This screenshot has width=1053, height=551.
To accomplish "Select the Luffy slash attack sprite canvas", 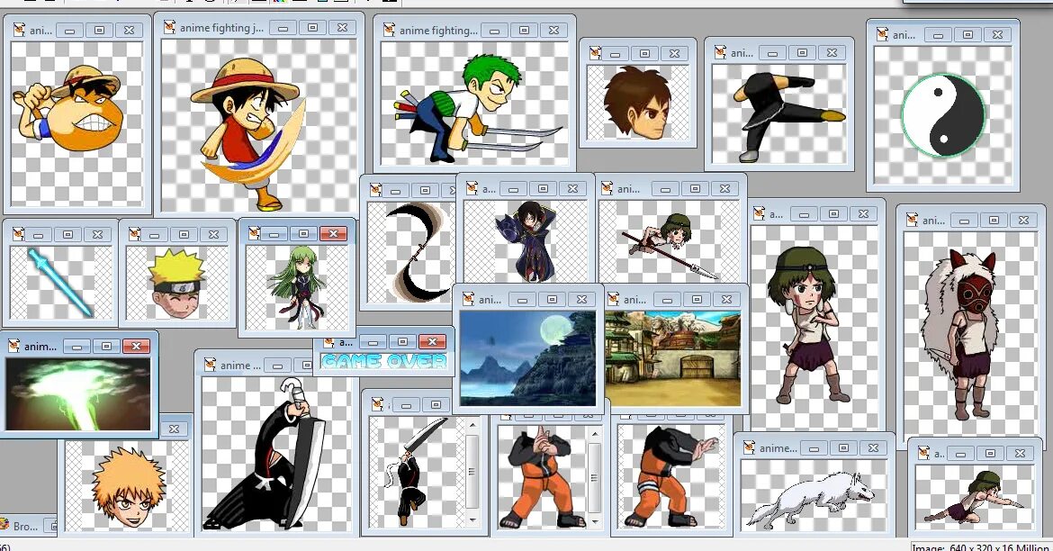I will click(x=259, y=126).
